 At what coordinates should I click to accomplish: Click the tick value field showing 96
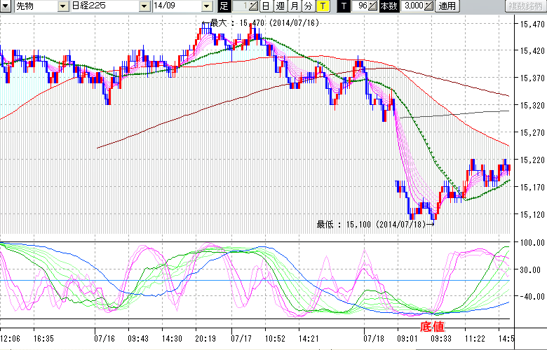360,6
